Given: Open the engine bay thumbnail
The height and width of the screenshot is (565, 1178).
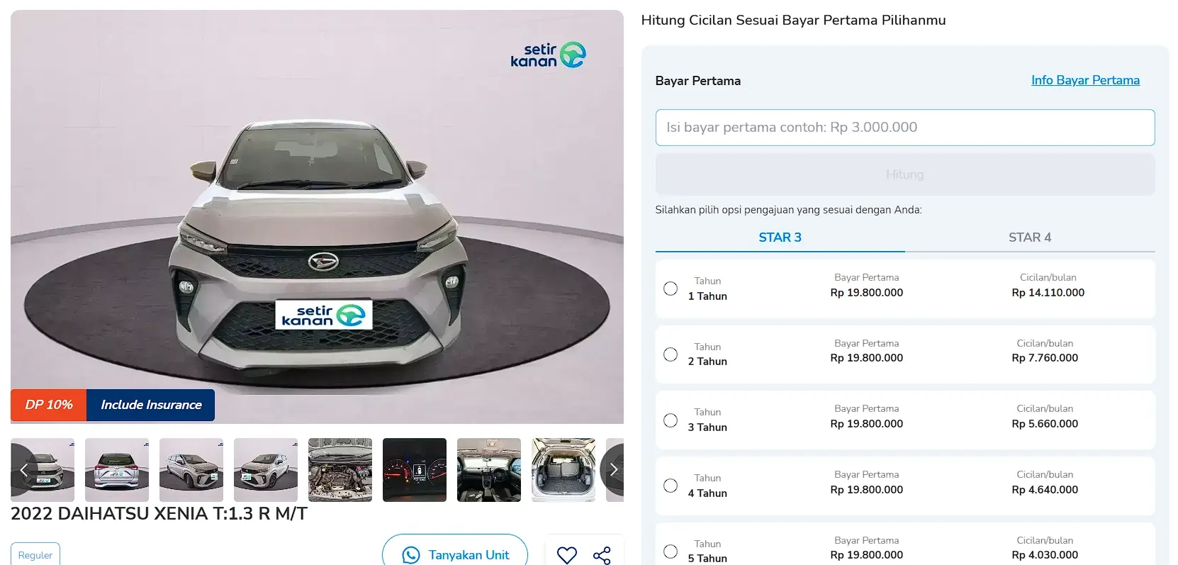Looking at the screenshot, I should tap(340, 470).
